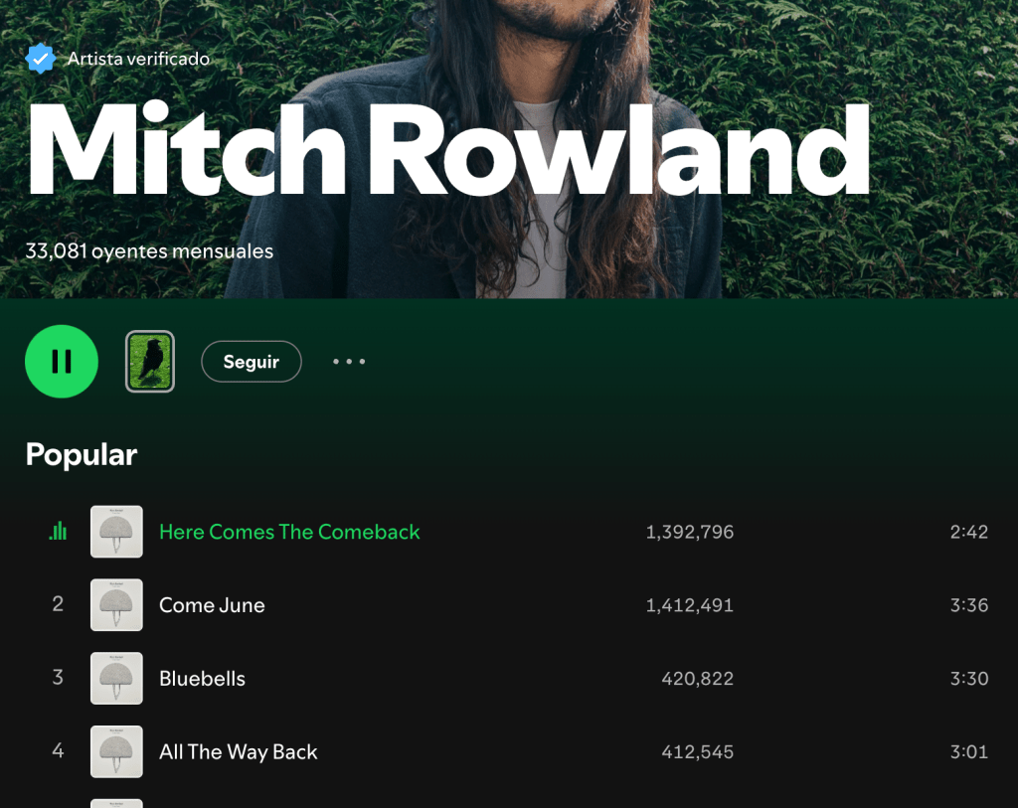
Task: Click the Popular section heading
Action: (x=82, y=455)
